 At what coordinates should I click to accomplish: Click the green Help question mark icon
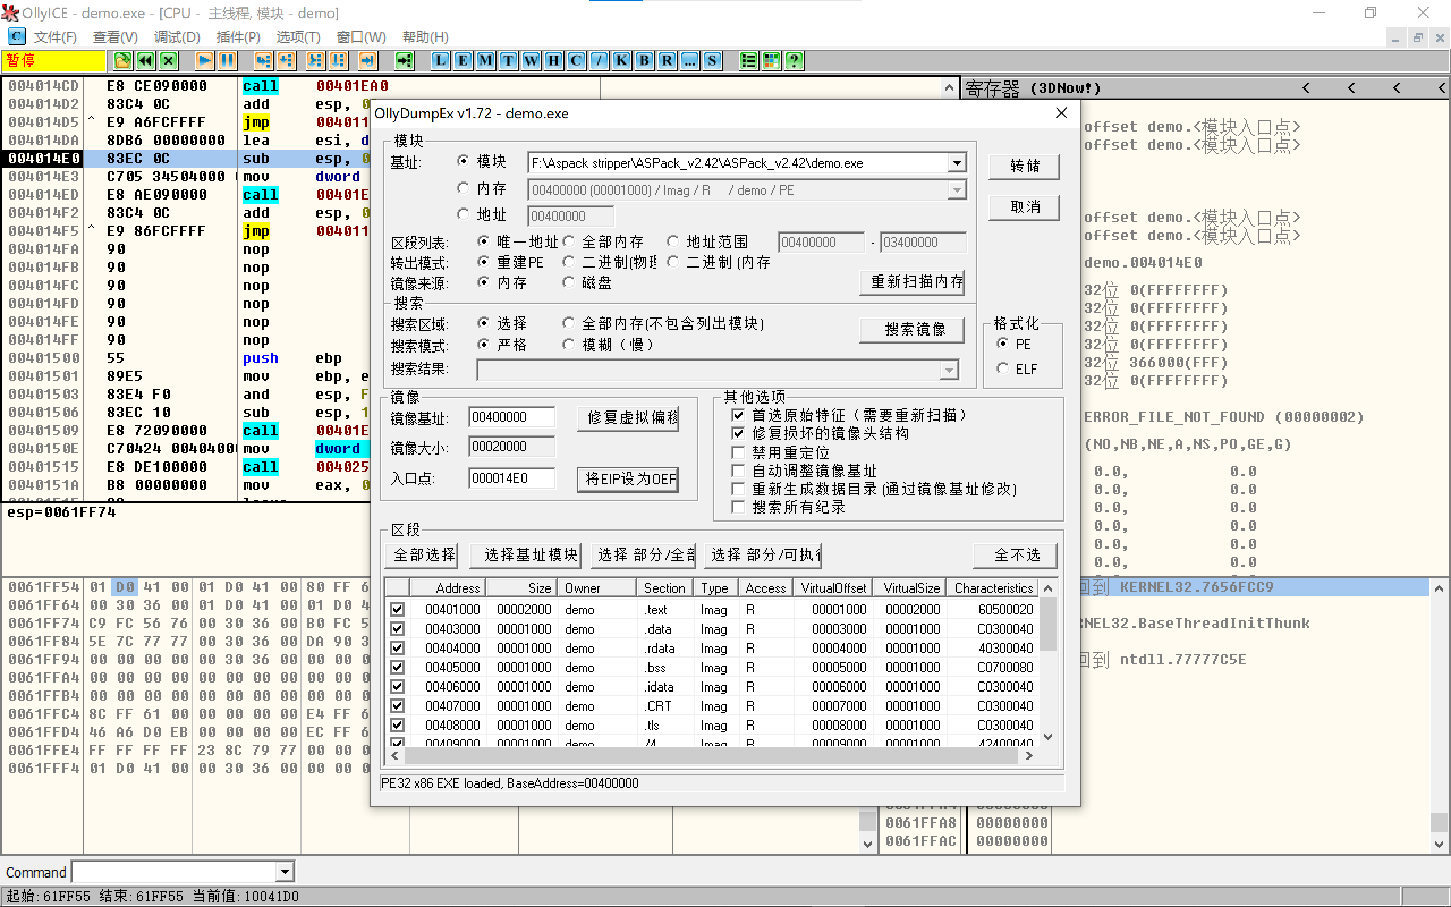pos(795,61)
